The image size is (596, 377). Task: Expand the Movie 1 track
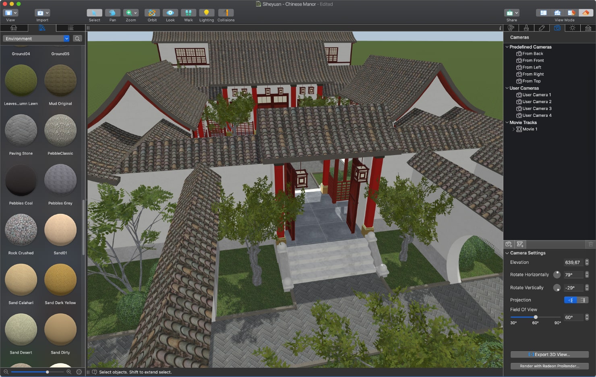coord(513,129)
